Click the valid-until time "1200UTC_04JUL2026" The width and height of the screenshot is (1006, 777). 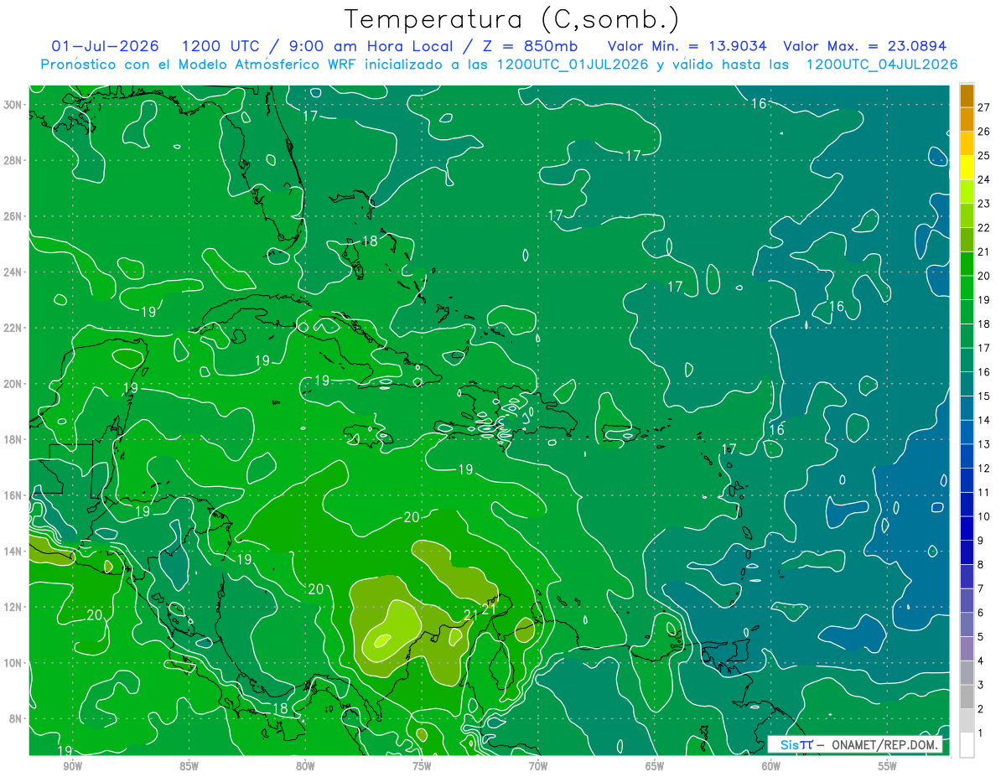[882, 65]
